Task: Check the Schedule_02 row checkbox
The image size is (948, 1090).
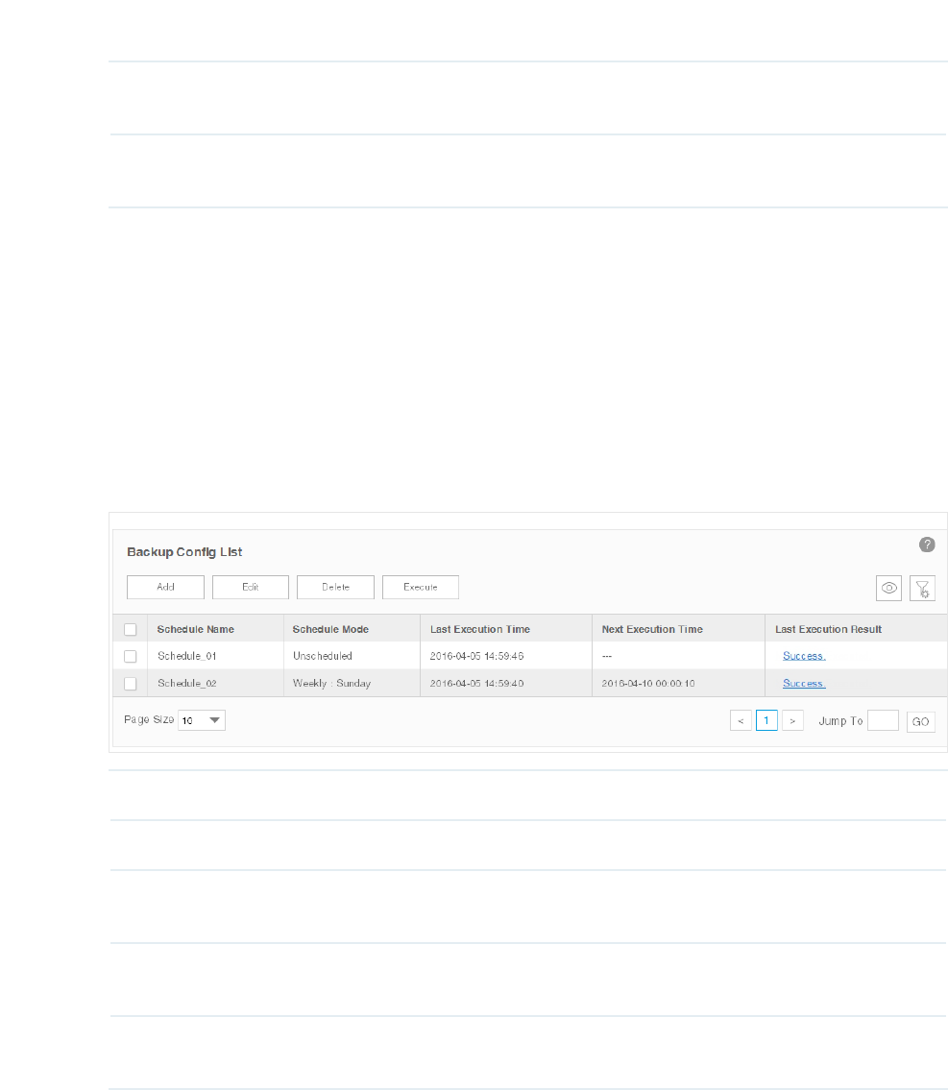Action: 130,684
